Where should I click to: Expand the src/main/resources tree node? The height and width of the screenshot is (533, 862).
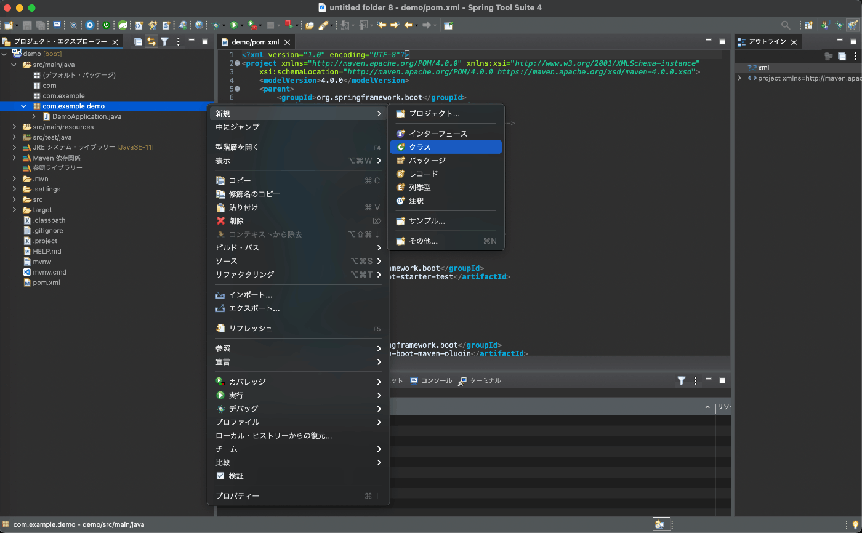(x=15, y=127)
